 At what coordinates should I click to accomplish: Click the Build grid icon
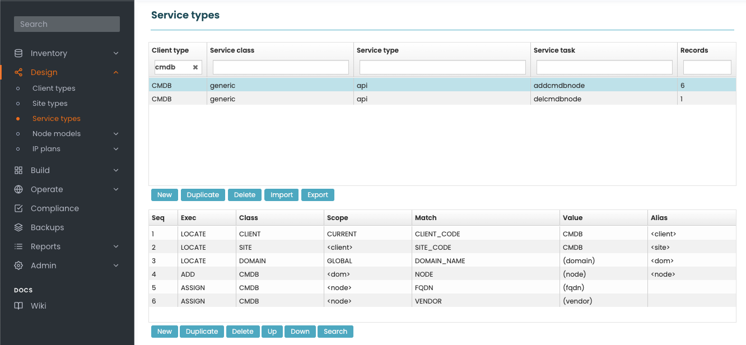point(18,170)
